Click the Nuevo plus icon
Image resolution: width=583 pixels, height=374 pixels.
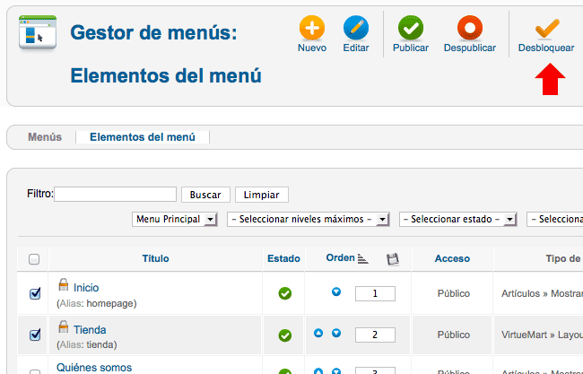(x=311, y=28)
